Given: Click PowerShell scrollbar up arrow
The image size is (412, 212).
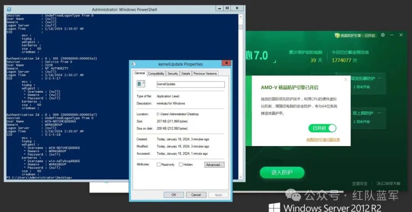Looking at the screenshot, I should (240, 16).
